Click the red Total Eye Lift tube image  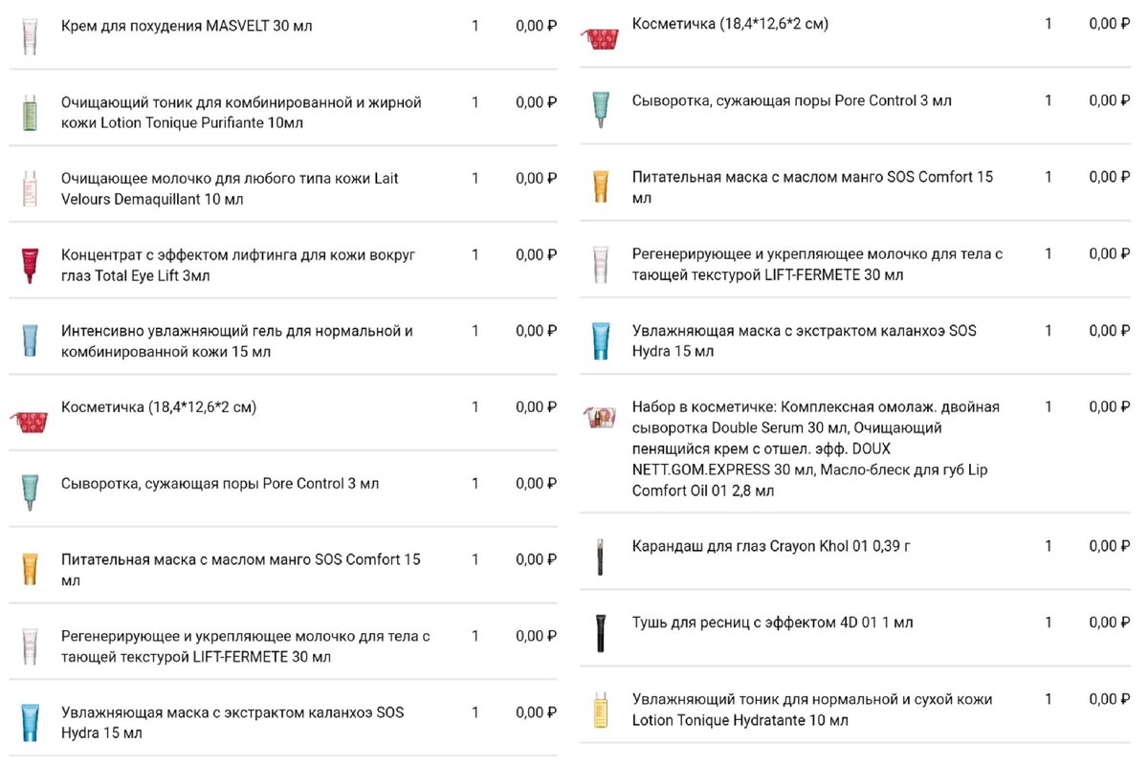(28, 266)
